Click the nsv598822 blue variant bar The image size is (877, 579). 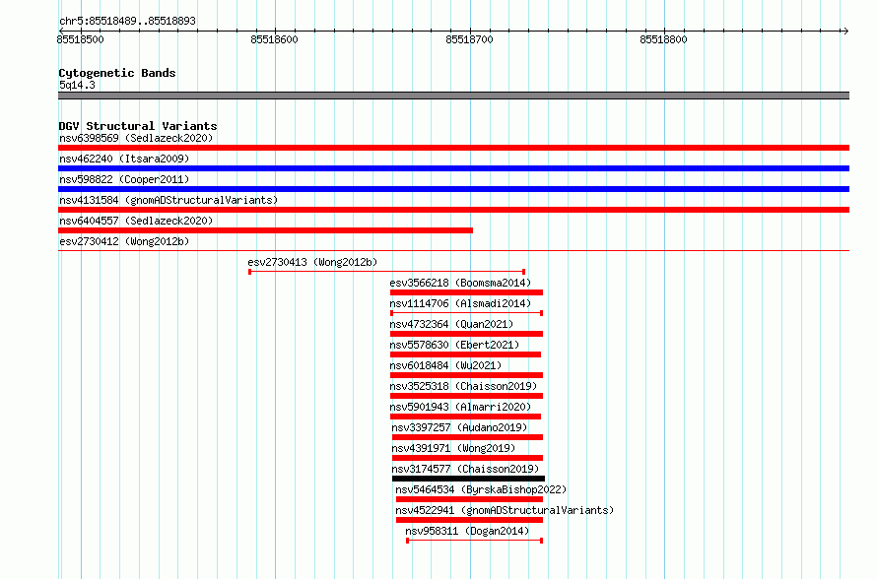tap(453, 189)
